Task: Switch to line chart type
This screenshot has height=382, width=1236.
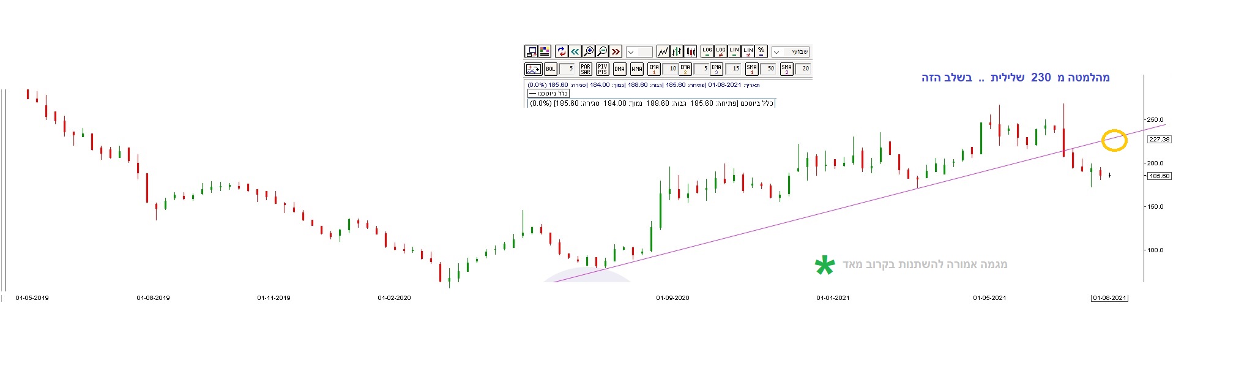Action: pos(663,51)
